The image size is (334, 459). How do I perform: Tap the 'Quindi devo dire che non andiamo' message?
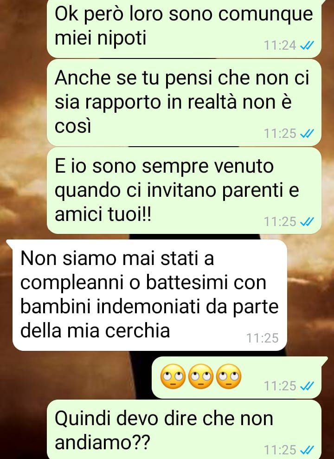(184, 429)
